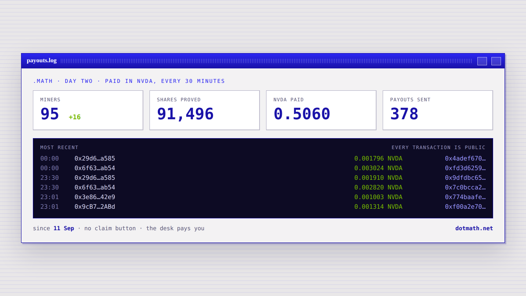Click the 23:01 time beside 0x9cB7…2ABd
The image size is (526, 296).
pos(50,207)
